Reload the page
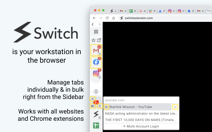Screen dimensions: 212x132 (x=107, y=18)
